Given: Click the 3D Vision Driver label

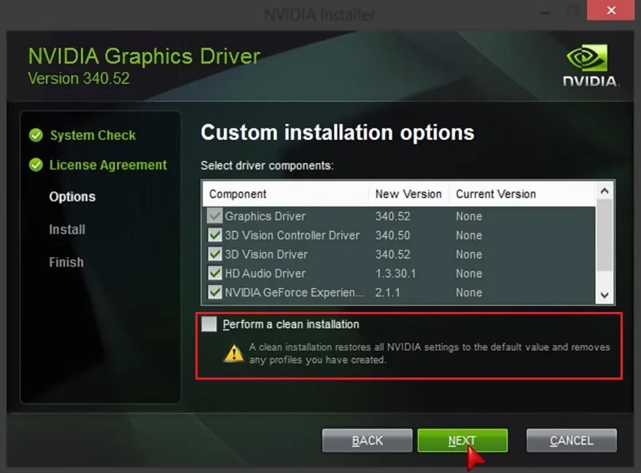Looking at the screenshot, I should 266,254.
